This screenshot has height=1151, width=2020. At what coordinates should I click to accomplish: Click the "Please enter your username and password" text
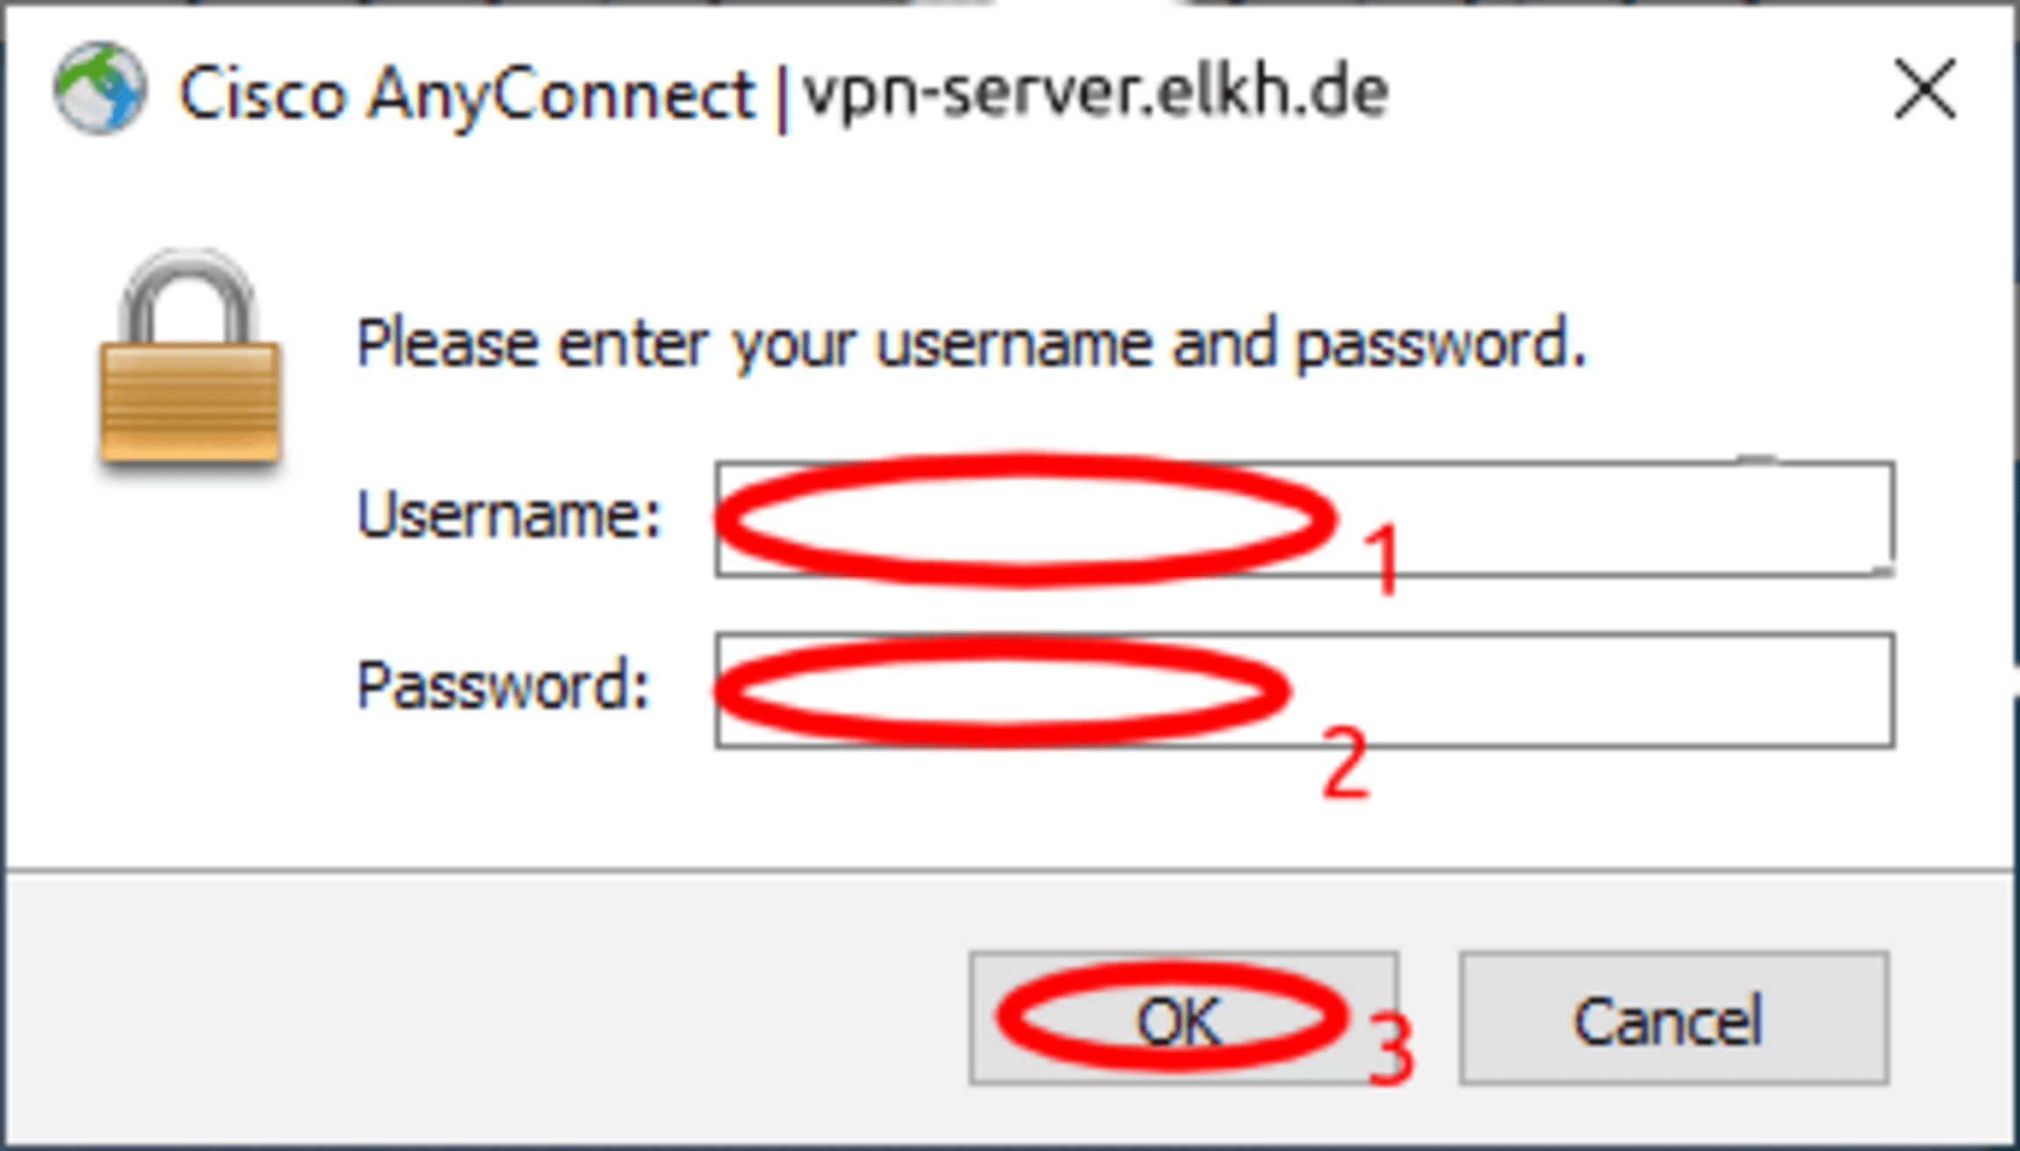tap(970, 343)
